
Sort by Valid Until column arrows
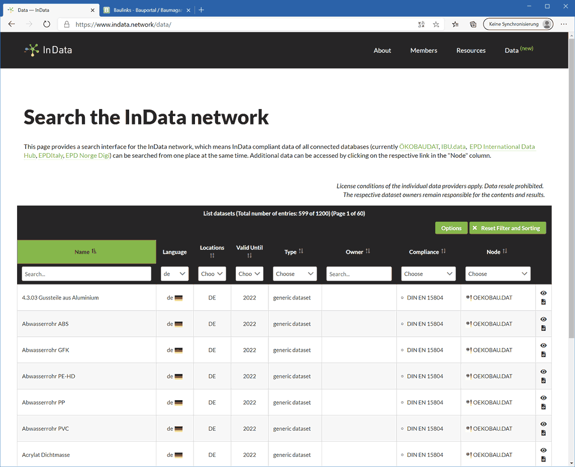point(249,256)
